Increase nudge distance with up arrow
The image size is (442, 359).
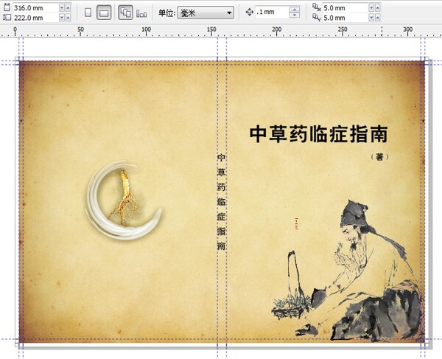point(295,10)
